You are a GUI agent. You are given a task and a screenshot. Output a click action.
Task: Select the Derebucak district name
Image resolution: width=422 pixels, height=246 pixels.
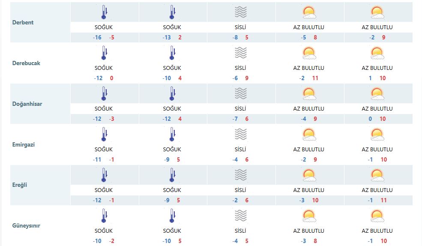tap(27, 63)
